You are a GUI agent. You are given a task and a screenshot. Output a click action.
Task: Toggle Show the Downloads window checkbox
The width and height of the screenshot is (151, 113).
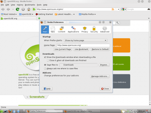[x=45, y=57]
